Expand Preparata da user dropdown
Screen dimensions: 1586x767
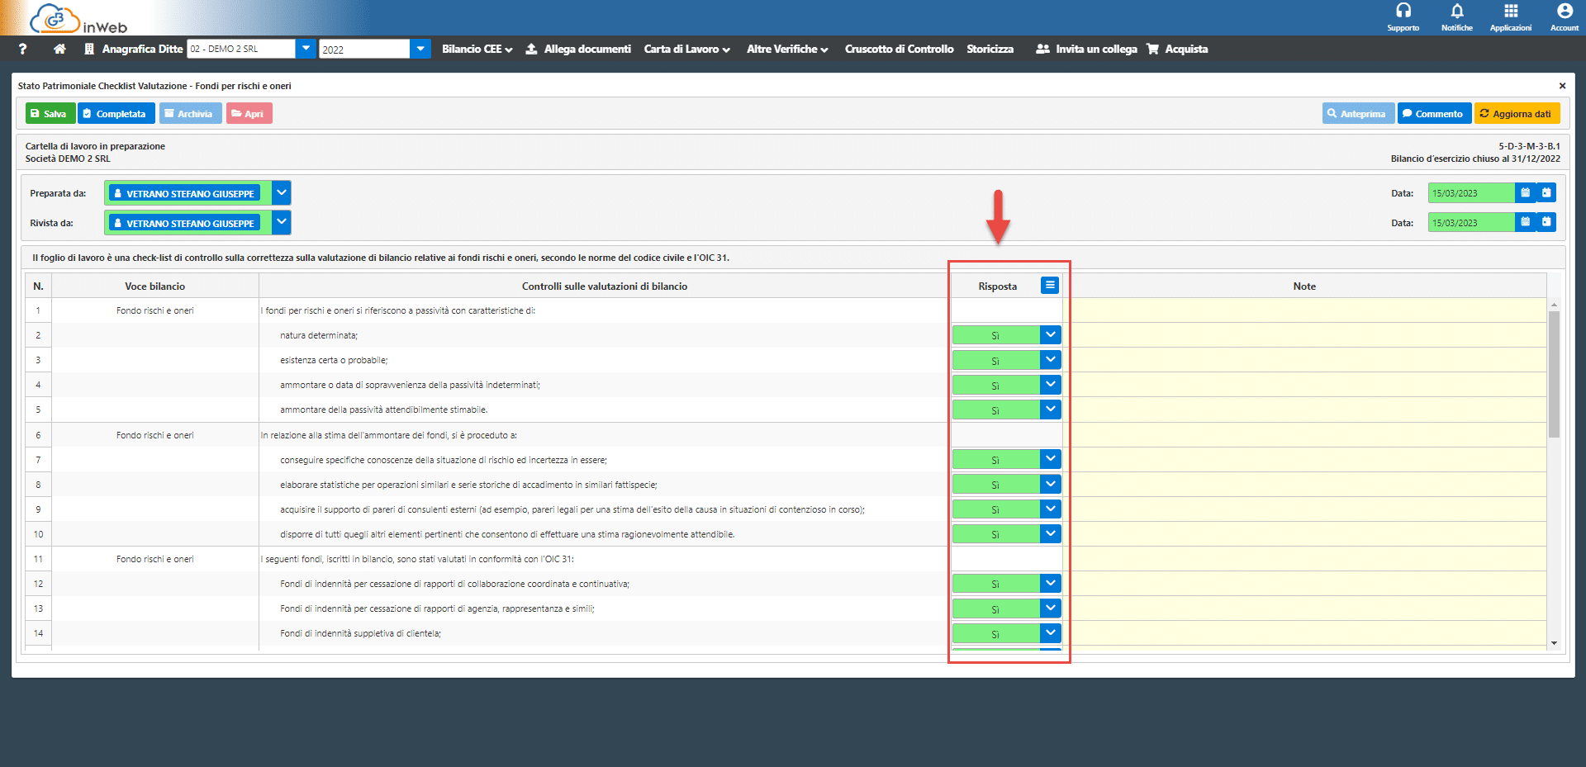281,193
